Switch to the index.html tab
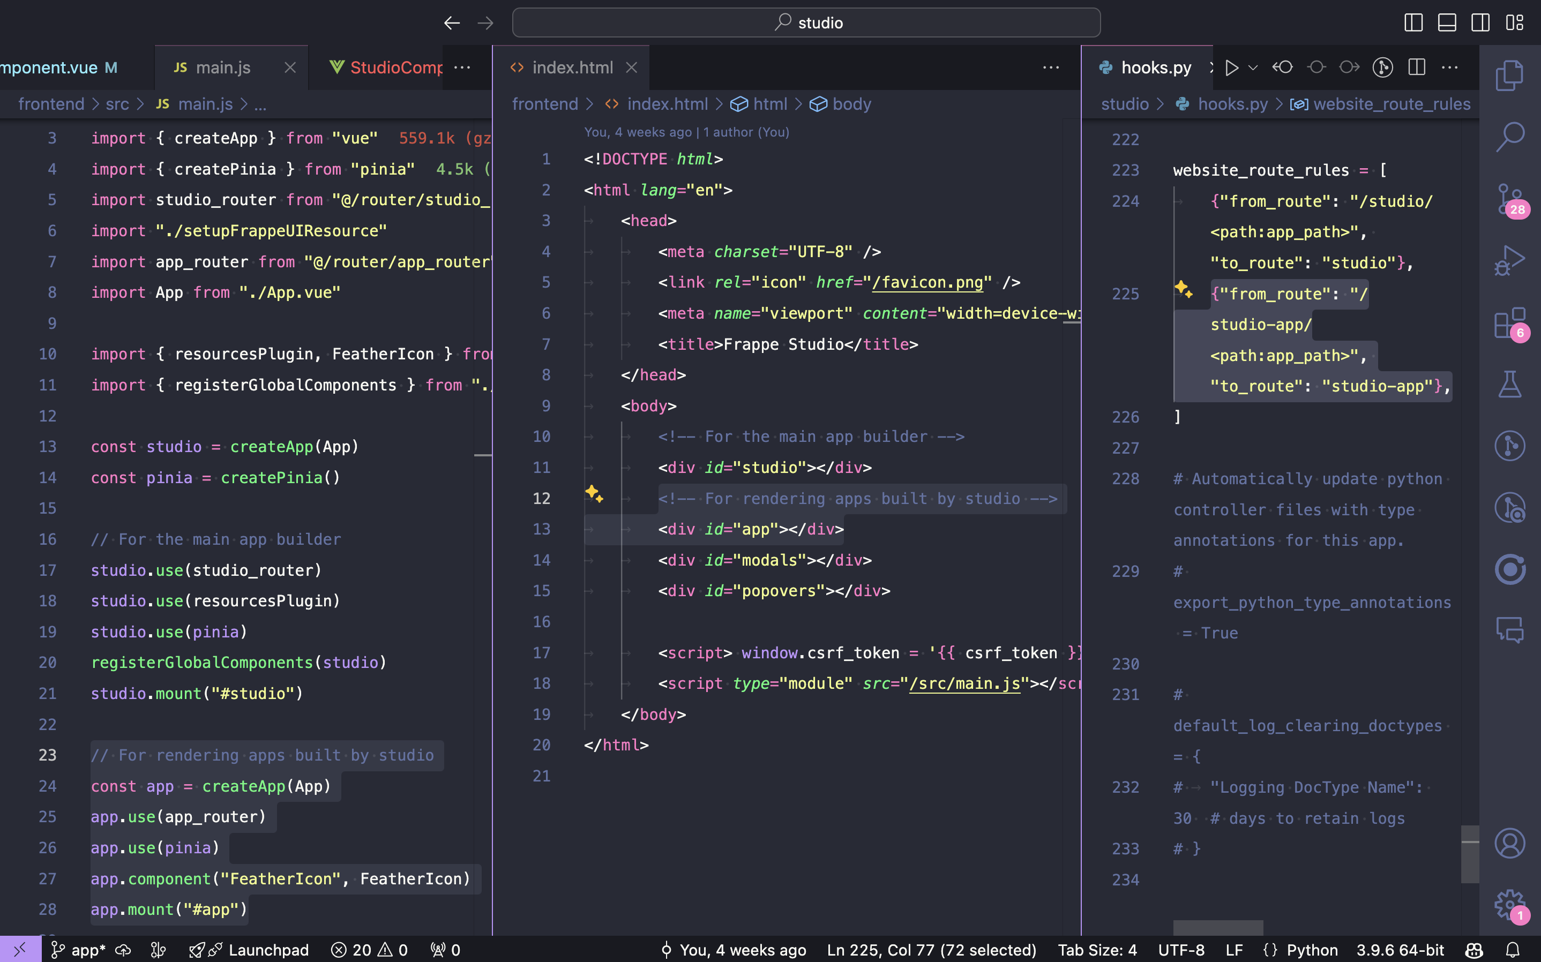This screenshot has width=1541, height=962. [x=571, y=67]
